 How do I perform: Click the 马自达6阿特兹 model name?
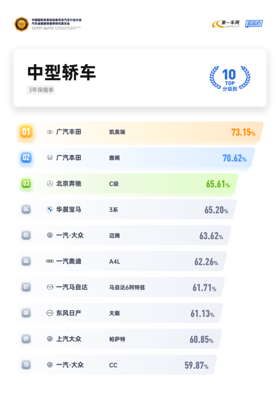tap(127, 288)
